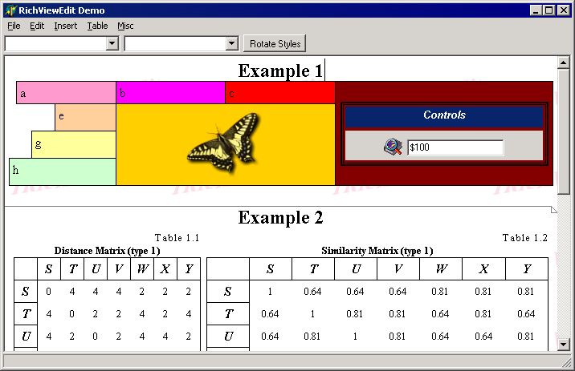Click the vertical scrollbar down arrow

tap(564, 345)
